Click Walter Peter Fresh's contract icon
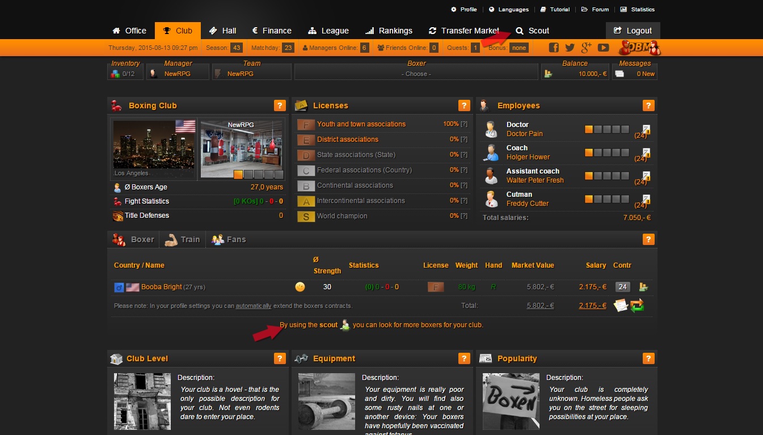 646,176
